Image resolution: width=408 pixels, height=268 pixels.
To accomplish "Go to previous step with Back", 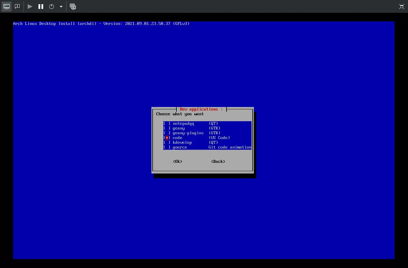I will [x=218, y=162].
